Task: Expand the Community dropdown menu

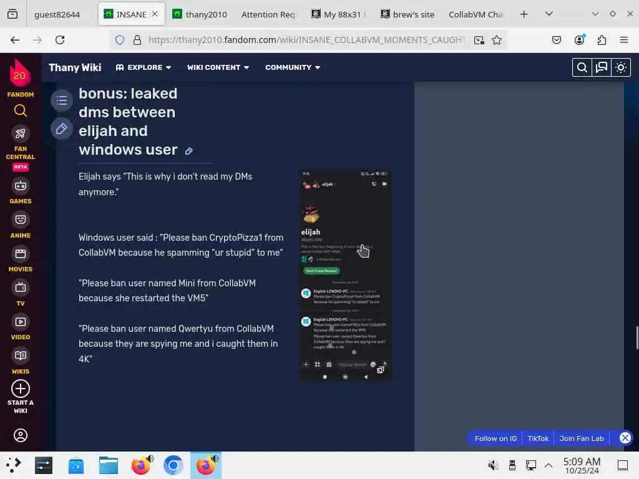Action: click(293, 67)
